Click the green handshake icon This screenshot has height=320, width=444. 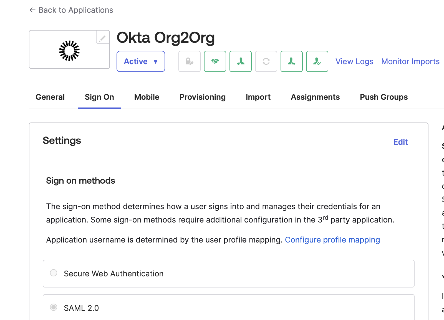point(215,61)
